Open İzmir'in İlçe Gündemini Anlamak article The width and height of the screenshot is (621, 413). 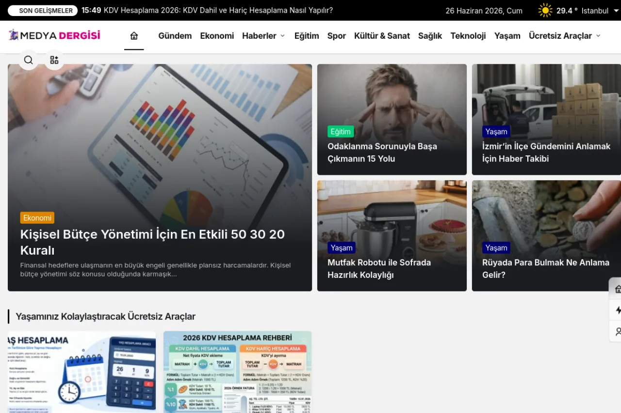[x=546, y=153]
